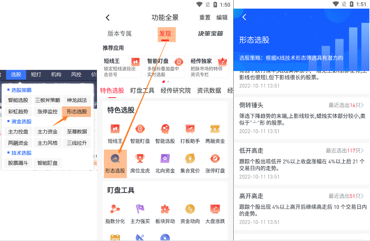370x241 pixels.
Task: Expand the 低开高走 recent picks chevron
Action: point(362,151)
